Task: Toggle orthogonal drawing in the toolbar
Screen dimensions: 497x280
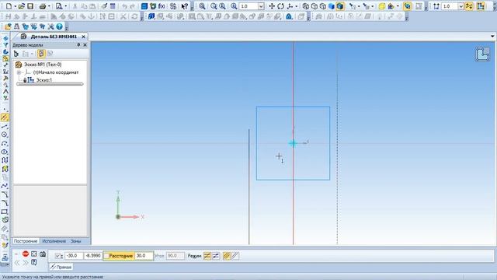Action: 469,6
